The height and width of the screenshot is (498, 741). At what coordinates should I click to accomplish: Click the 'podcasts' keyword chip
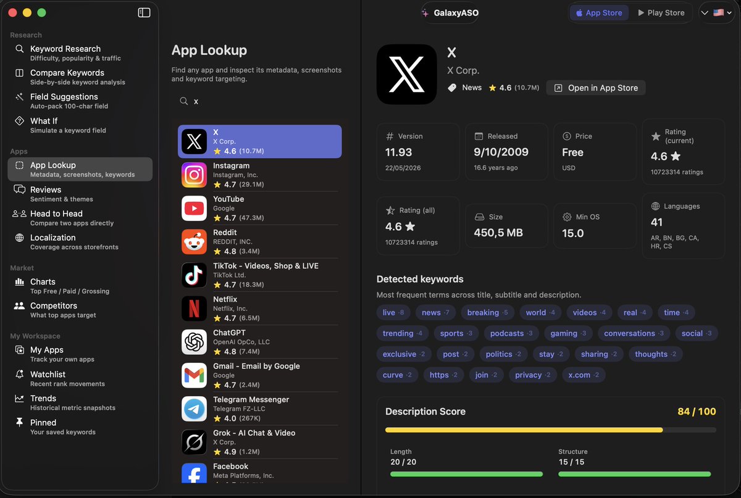(511, 333)
